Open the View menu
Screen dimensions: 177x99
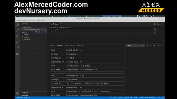pos(28,21)
